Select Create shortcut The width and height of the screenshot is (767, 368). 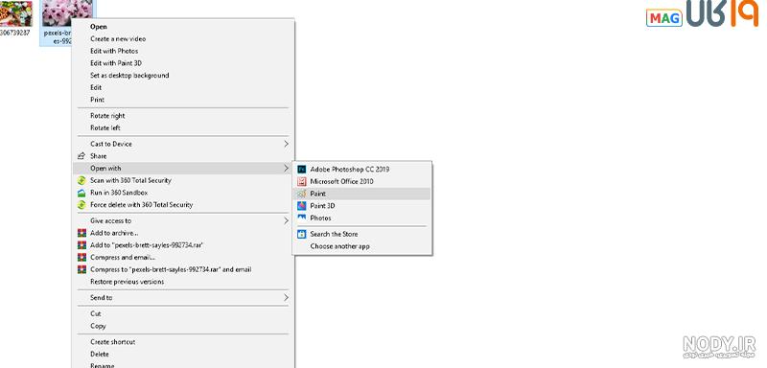pyautogui.click(x=112, y=342)
